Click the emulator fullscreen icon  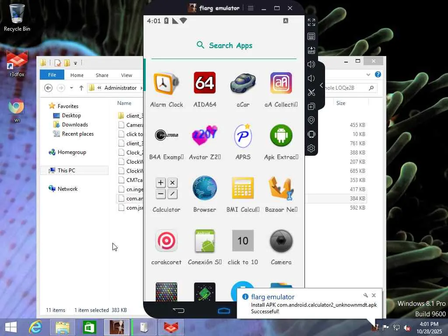click(x=311, y=22)
